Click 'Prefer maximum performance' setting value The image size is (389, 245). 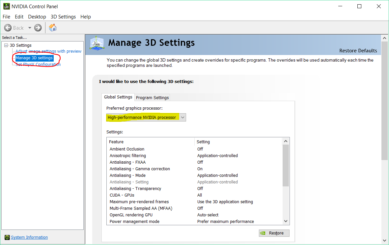(x=226, y=221)
